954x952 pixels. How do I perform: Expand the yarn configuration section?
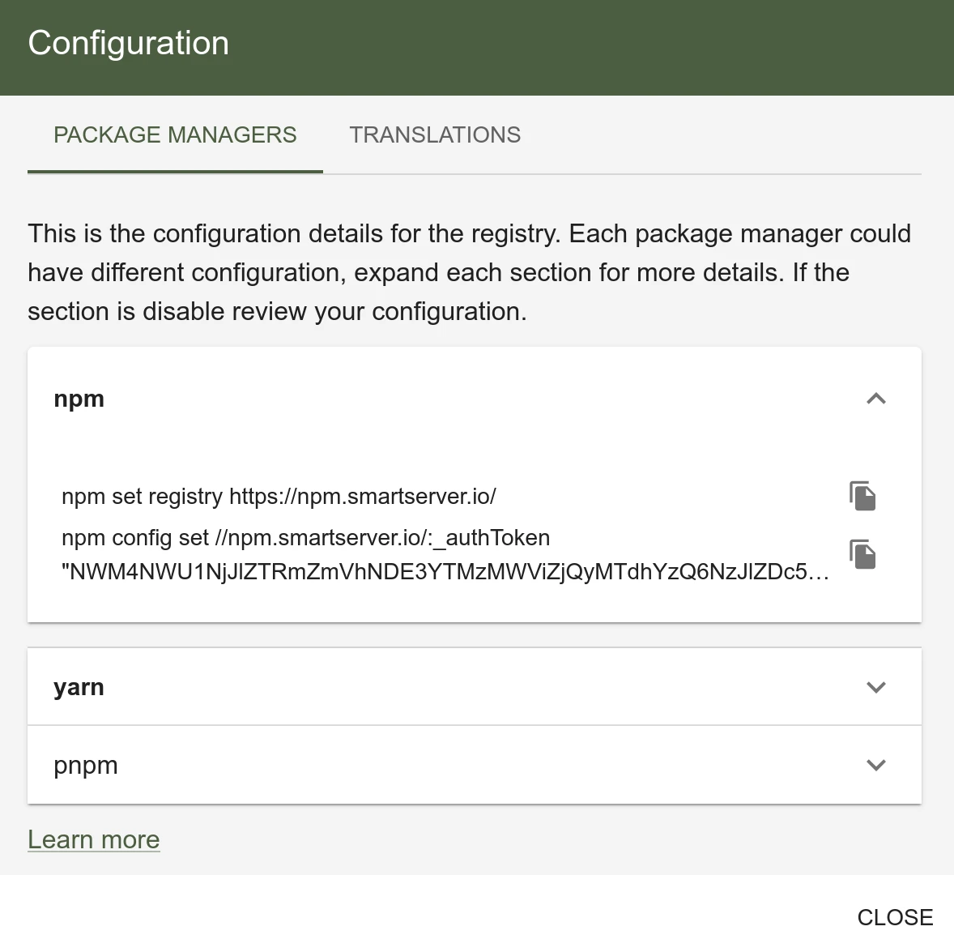coord(875,686)
